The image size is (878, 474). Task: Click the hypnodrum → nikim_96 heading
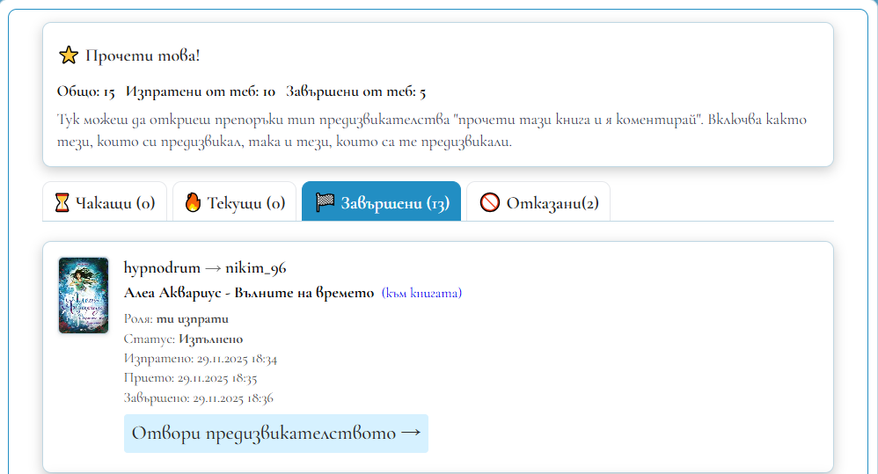(205, 268)
